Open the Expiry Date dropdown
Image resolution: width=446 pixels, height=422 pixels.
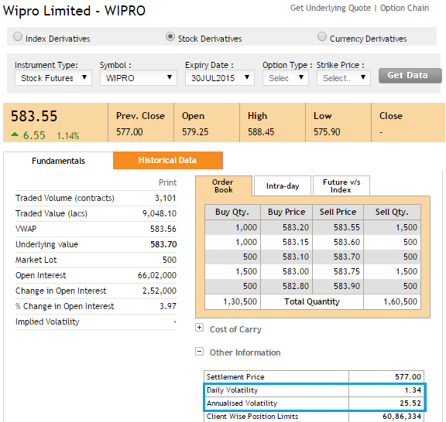point(220,77)
